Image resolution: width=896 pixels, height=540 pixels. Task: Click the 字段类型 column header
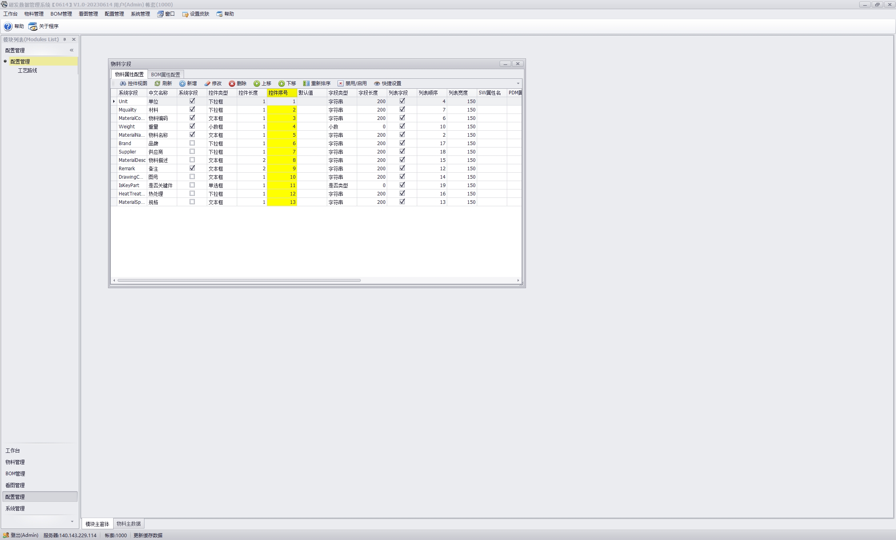tap(342, 93)
